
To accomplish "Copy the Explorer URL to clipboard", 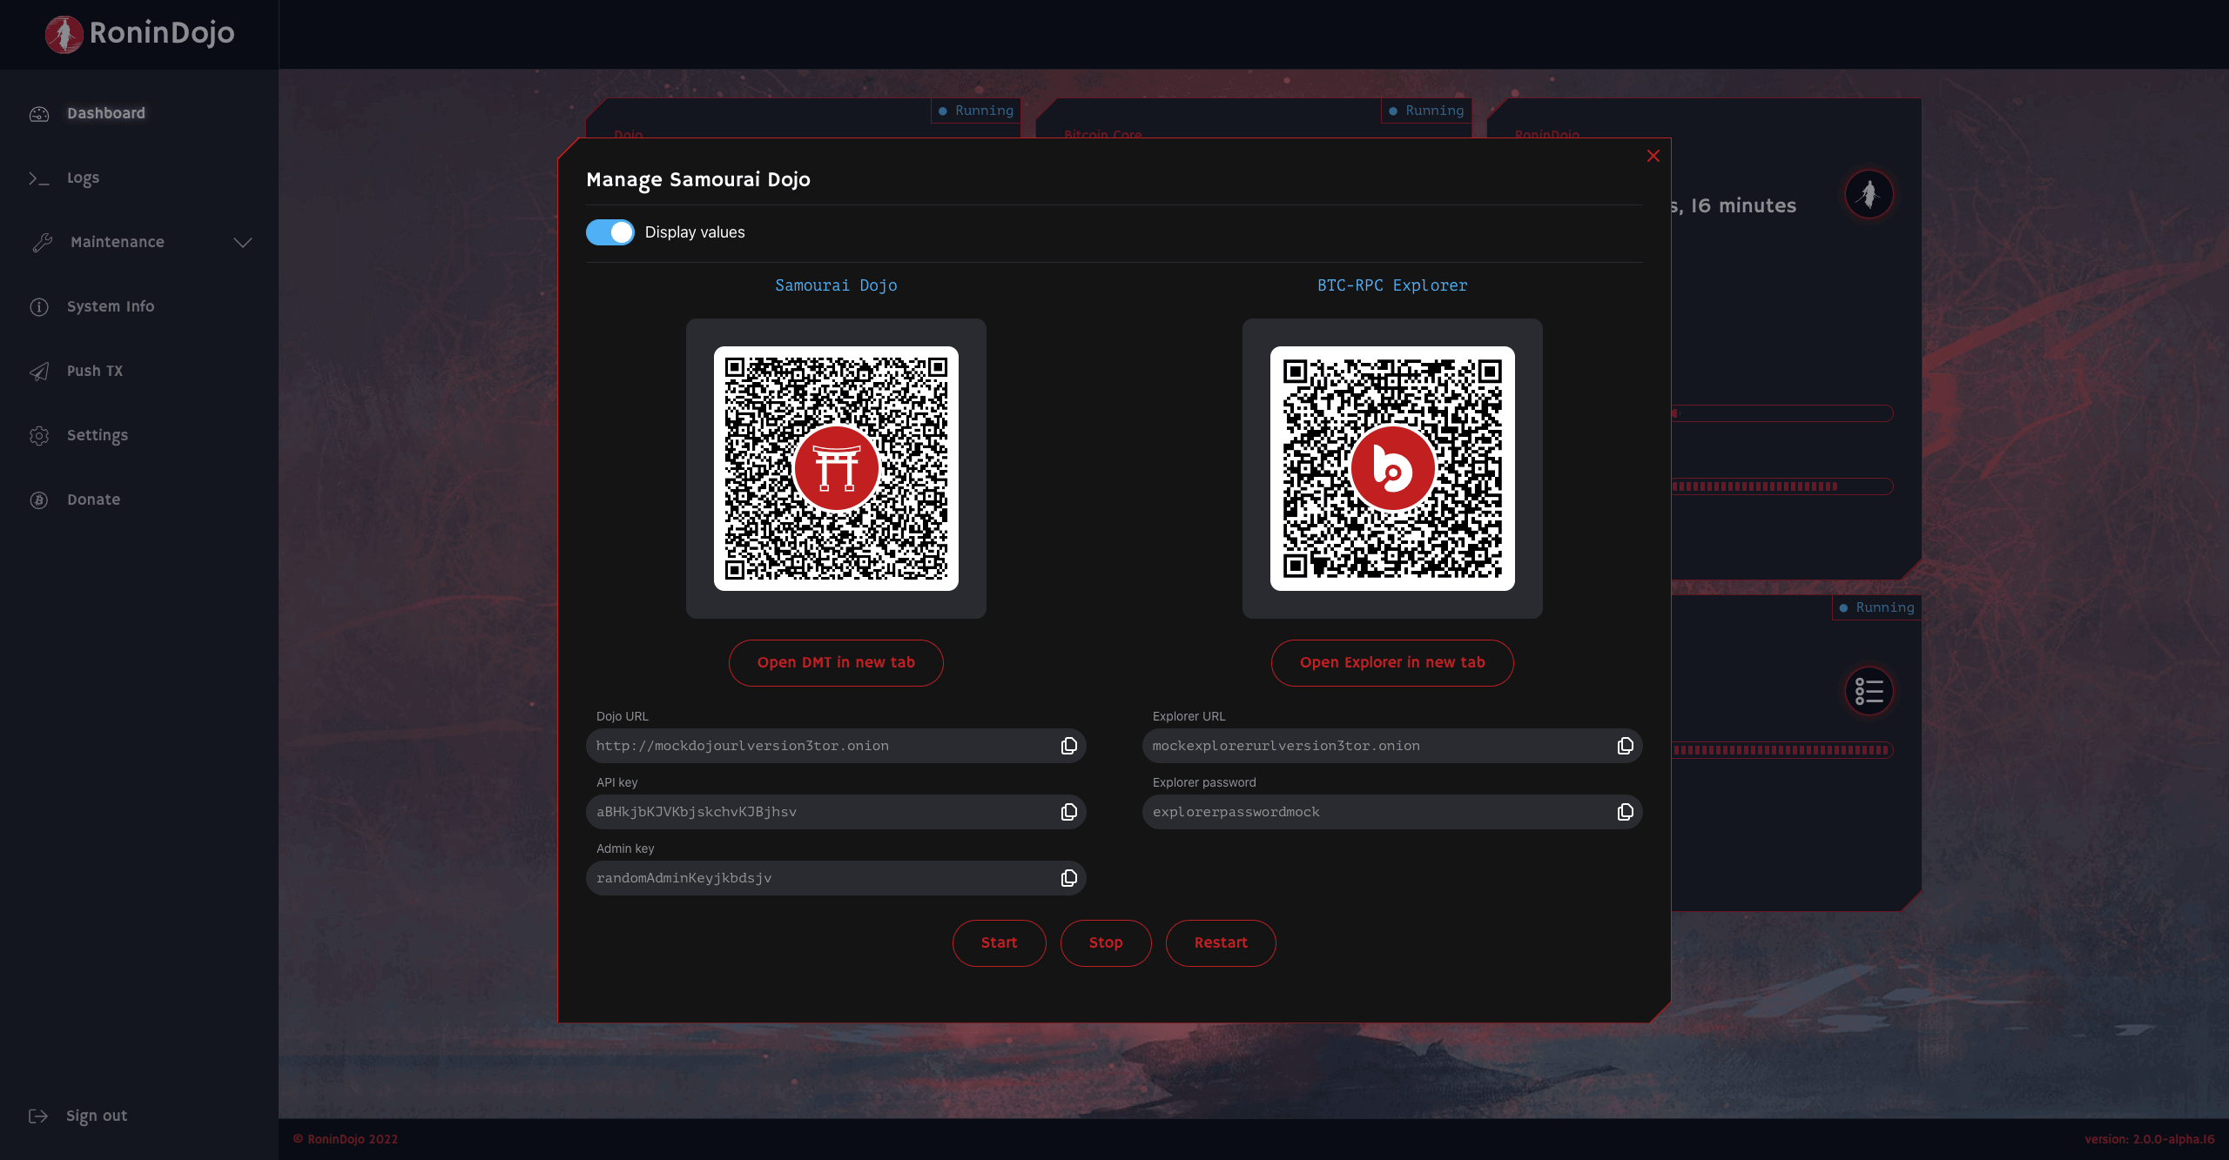I will 1626,746.
